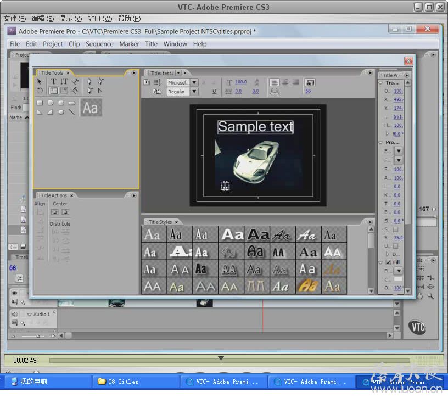Click the Templates icon in title toolbar
The height and width of the screenshot is (398, 448).
[x=158, y=92]
